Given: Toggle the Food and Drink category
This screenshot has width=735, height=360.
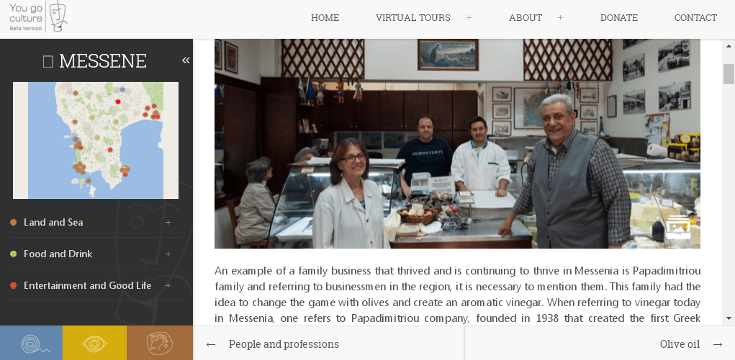Looking at the screenshot, I should tap(58, 254).
